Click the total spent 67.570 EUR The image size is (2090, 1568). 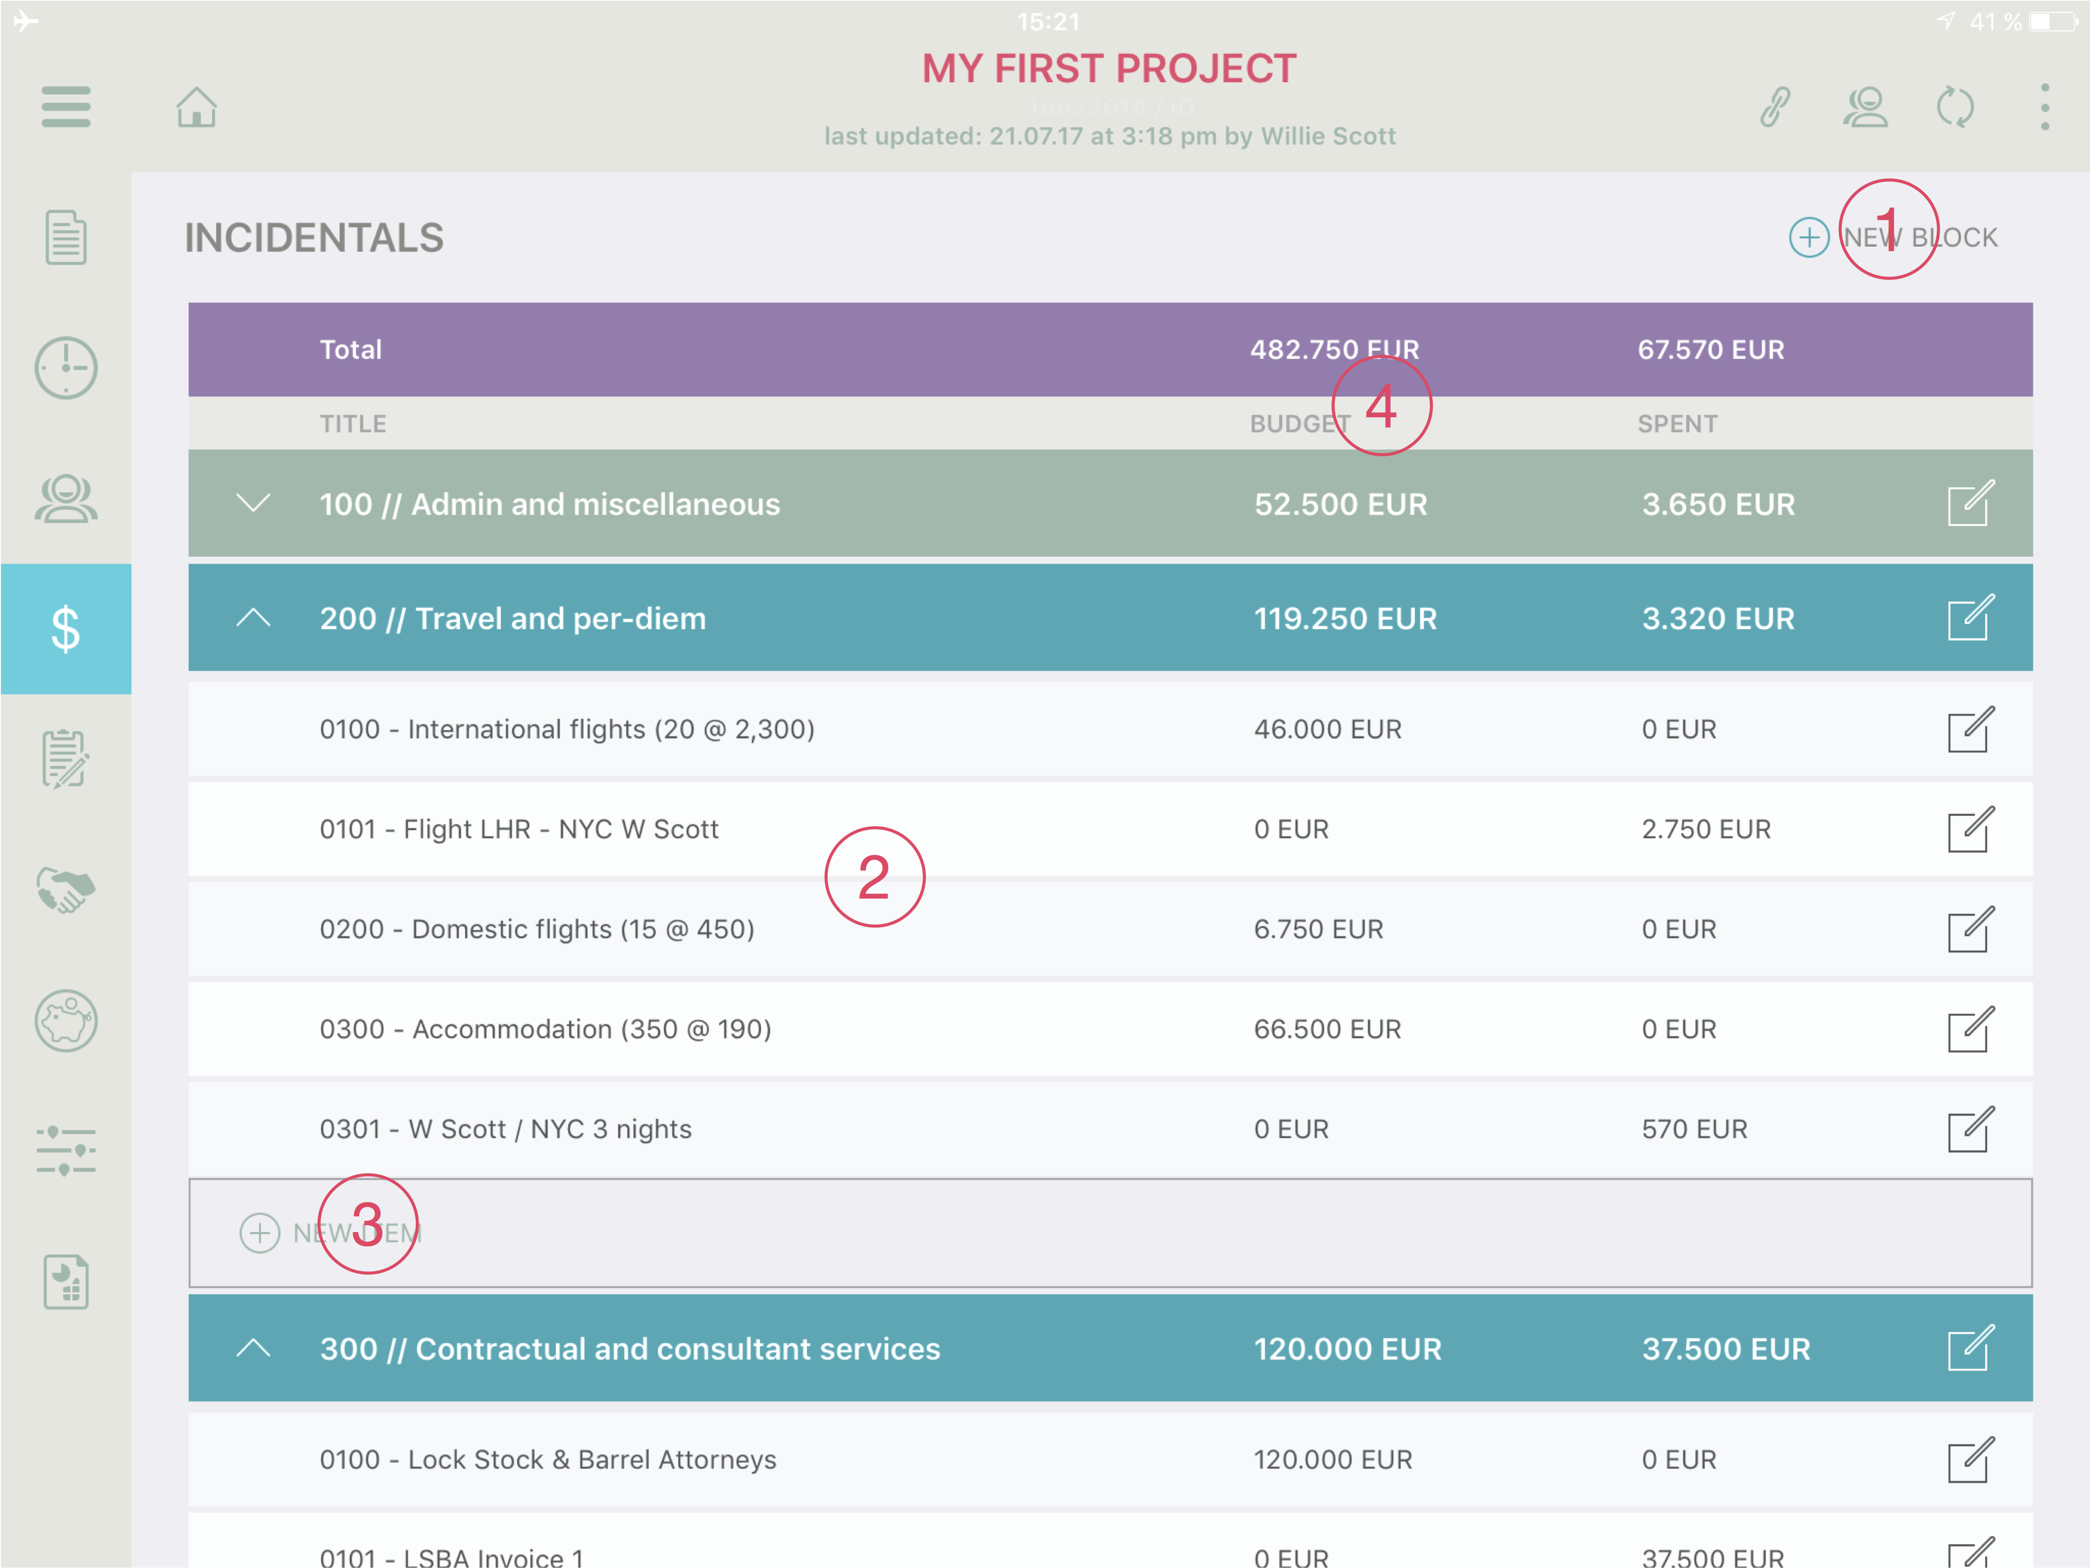coord(1711,350)
